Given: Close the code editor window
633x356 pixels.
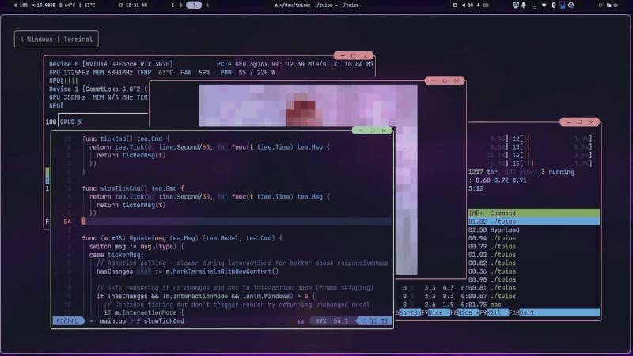Looking at the screenshot, I should click(x=384, y=131).
